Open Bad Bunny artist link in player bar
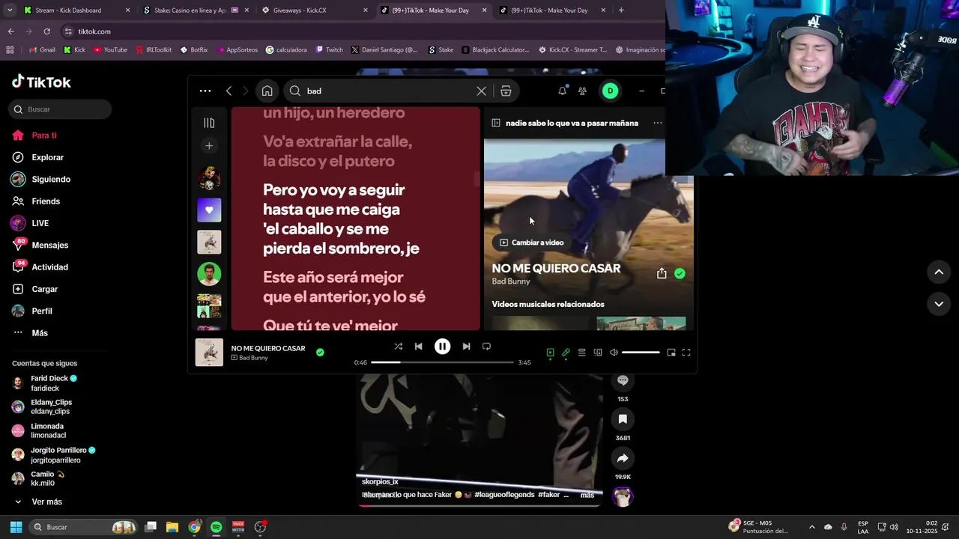The height and width of the screenshot is (539, 959). pos(253,358)
